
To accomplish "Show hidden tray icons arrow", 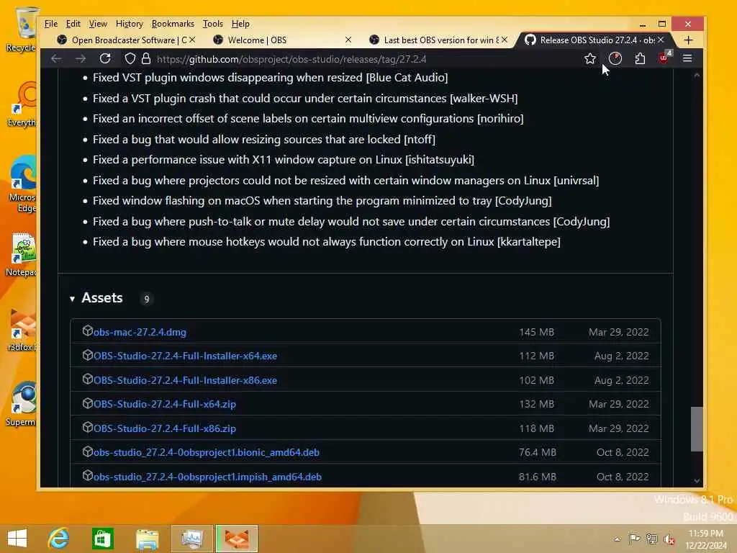I will click(617, 539).
